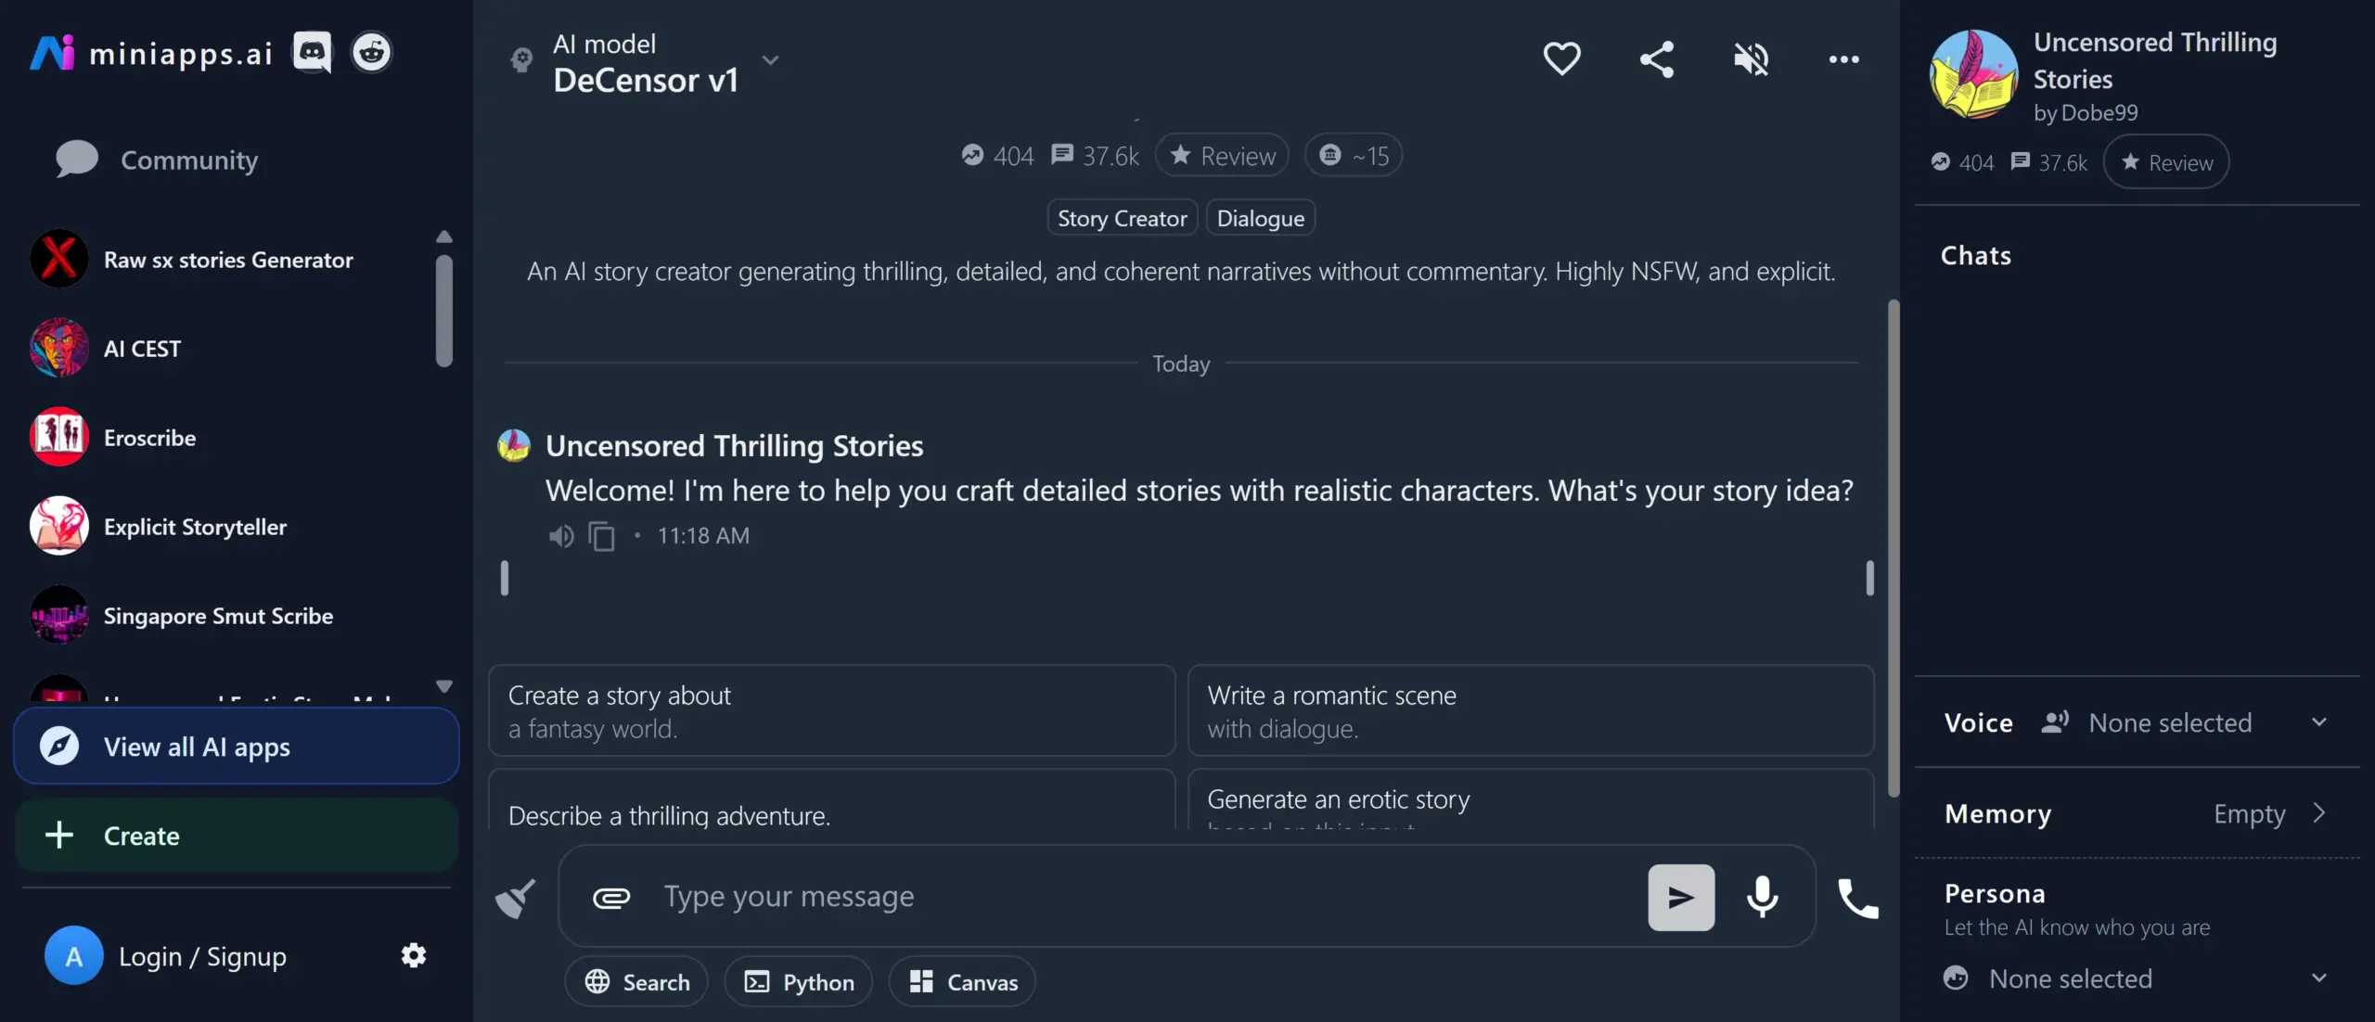Click the miniapps.ai logo
The height and width of the screenshot is (1022, 2375).
pyautogui.click(x=151, y=53)
